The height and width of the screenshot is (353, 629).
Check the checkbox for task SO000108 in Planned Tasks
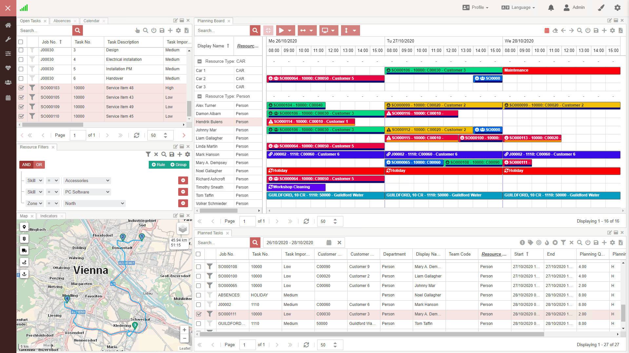click(x=199, y=267)
